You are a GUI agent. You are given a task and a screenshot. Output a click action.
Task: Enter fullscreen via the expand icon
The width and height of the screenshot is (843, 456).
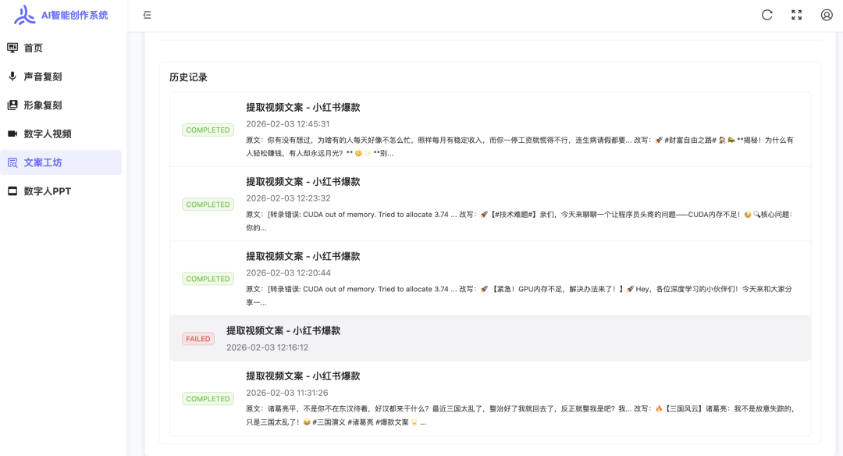coord(796,15)
